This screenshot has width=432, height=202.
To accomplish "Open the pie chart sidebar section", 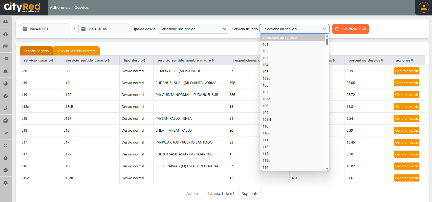I will (6, 84).
